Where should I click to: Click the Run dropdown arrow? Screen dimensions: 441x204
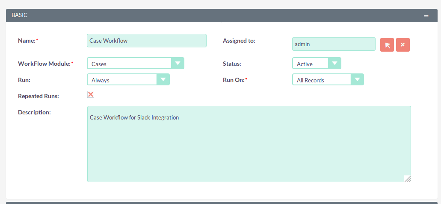click(163, 79)
